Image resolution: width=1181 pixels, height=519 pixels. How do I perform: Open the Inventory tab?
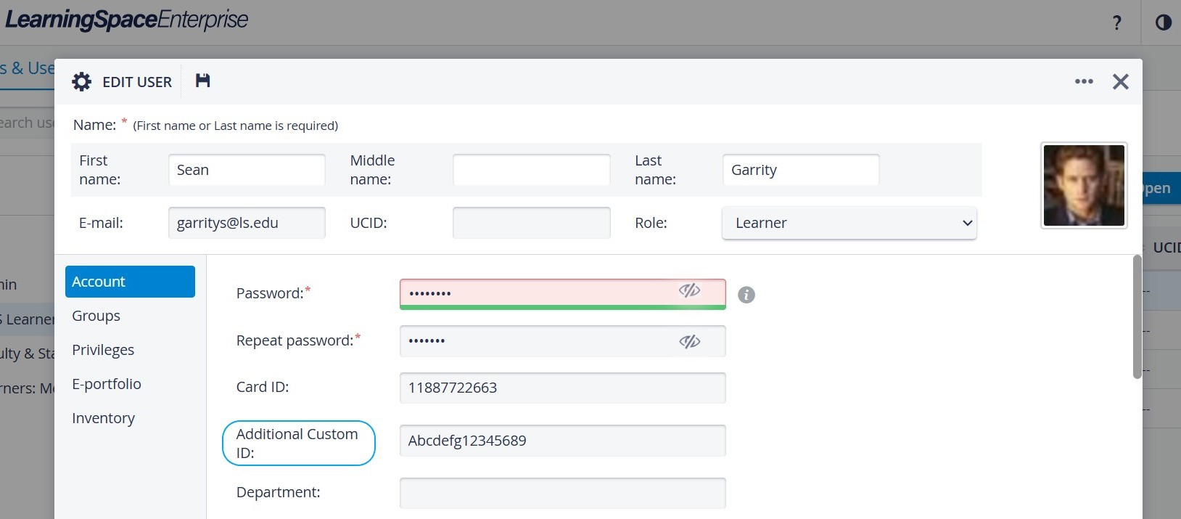(x=103, y=418)
